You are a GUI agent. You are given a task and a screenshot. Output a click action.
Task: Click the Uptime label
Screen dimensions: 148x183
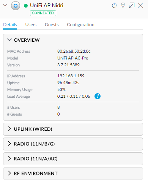point(13,83)
